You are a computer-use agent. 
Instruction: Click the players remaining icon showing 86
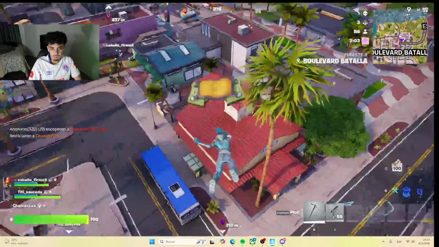pos(365,32)
